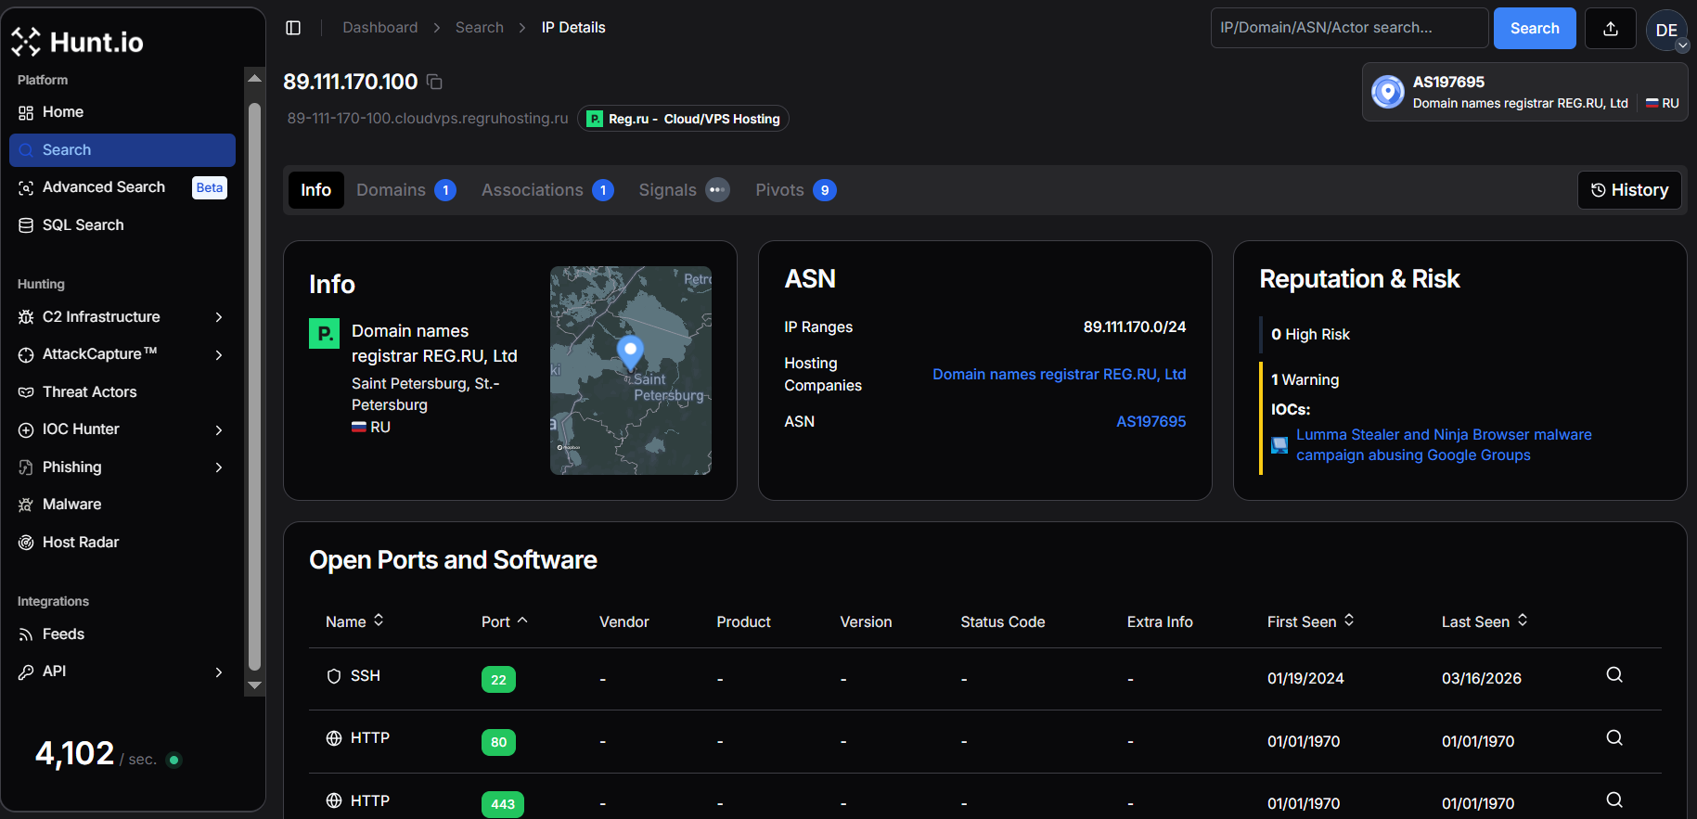Viewport: 1697px width, 819px height.
Task: Click the IP/Domain/ASN/Actor search field
Action: [x=1348, y=28]
